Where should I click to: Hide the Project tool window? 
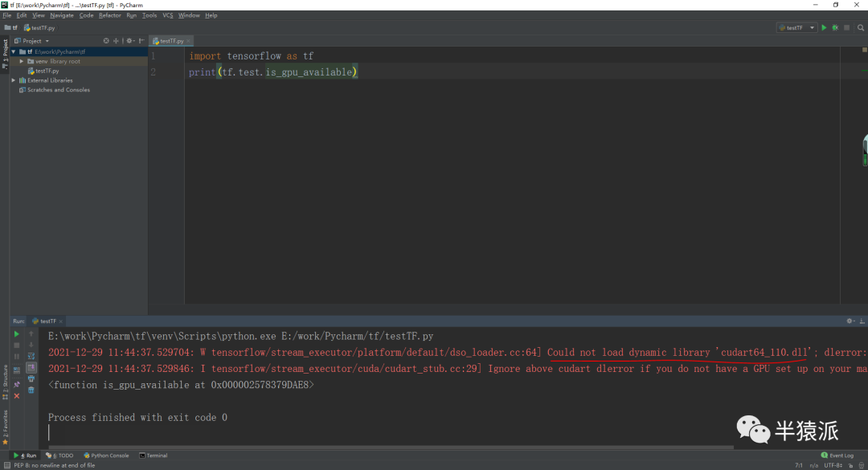tap(141, 41)
